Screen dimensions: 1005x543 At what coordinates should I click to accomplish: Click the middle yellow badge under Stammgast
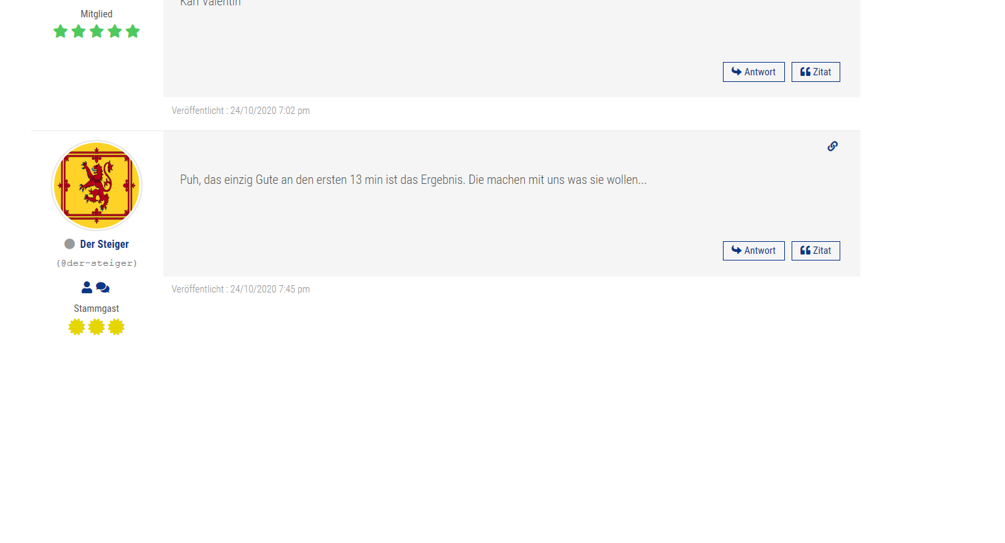pos(97,327)
